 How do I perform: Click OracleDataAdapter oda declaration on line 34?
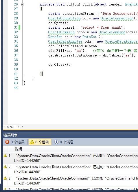[93, 41]
